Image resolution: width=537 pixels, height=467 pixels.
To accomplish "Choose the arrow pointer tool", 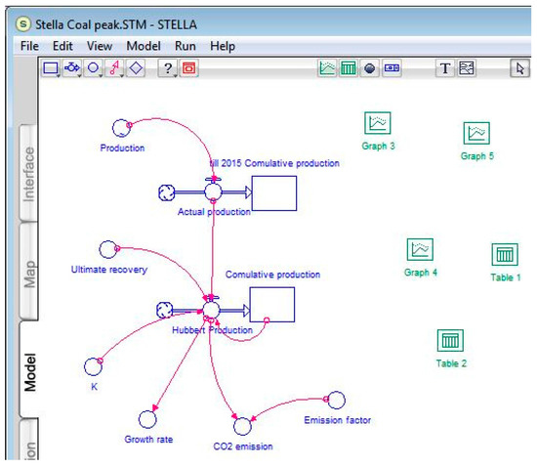I will (519, 68).
